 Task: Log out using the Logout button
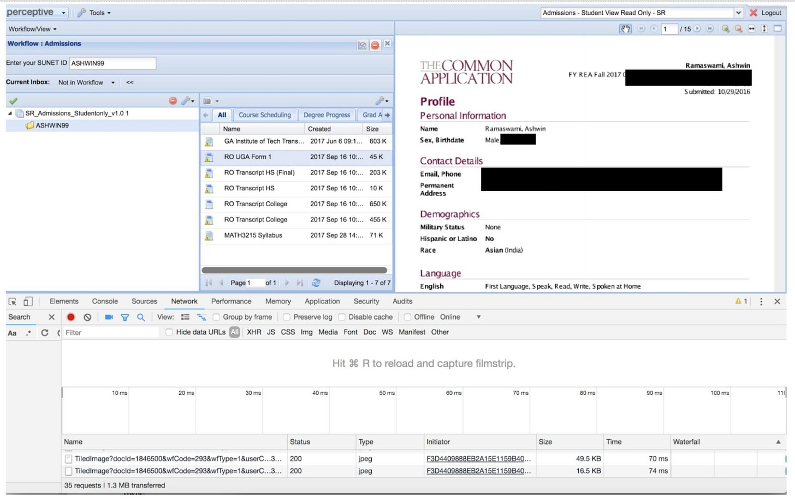tap(766, 13)
